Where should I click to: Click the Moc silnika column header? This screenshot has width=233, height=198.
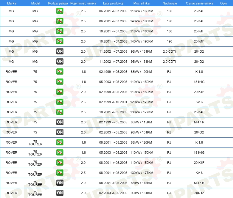pyautogui.click(x=142, y=3)
